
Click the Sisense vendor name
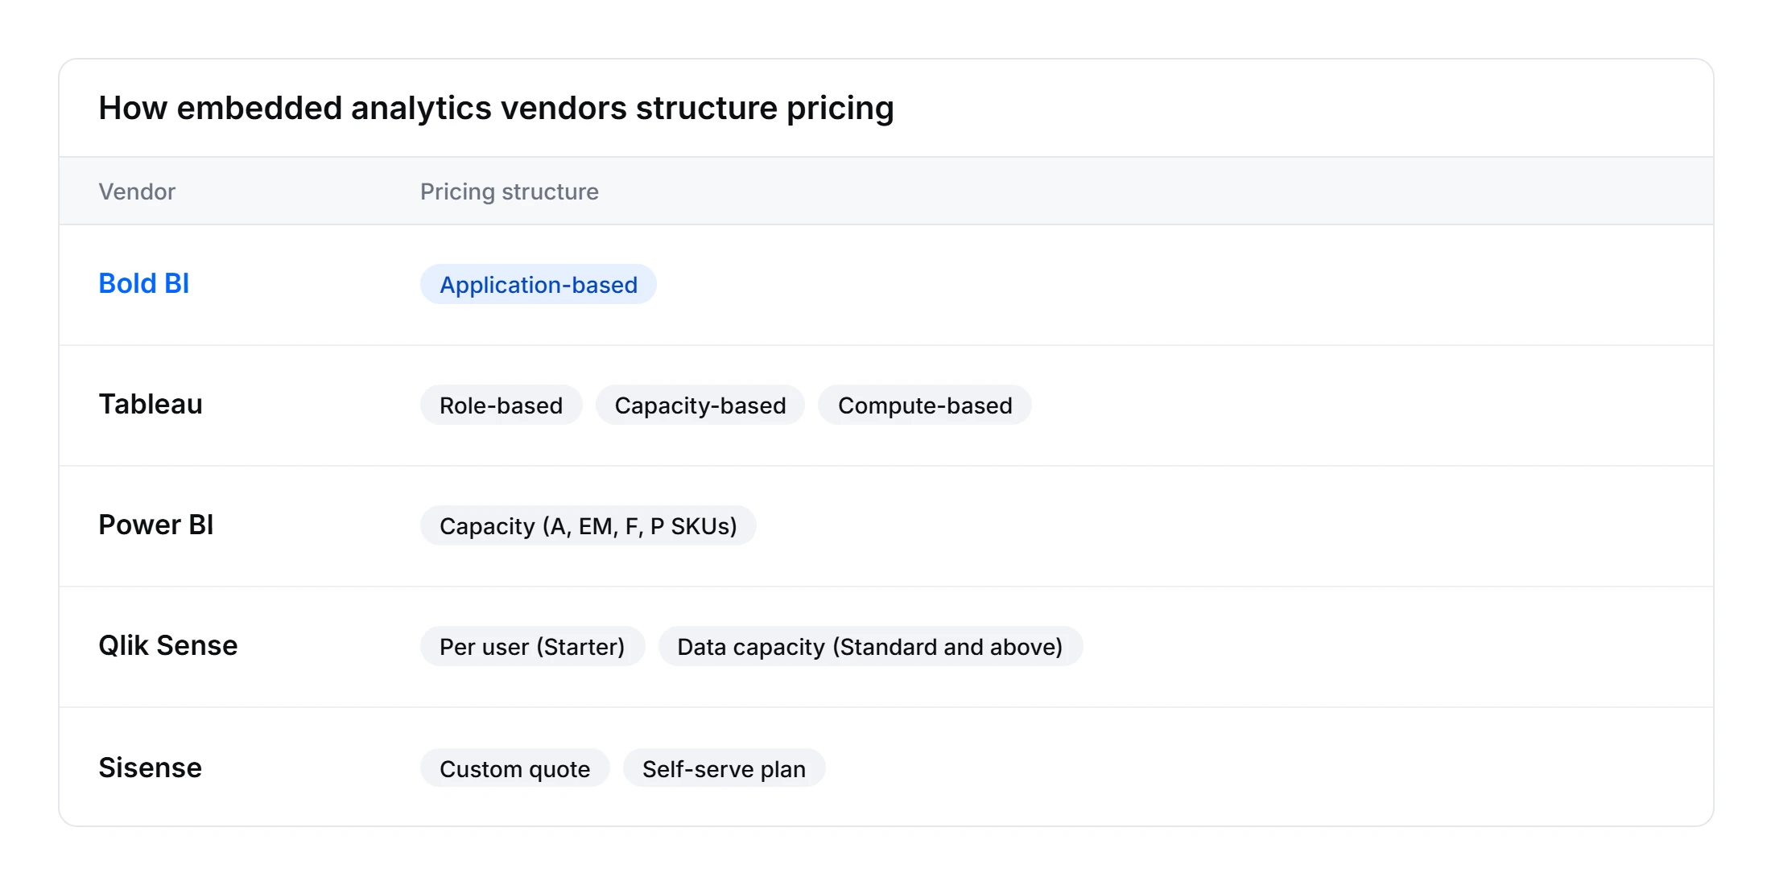pyautogui.click(x=151, y=768)
